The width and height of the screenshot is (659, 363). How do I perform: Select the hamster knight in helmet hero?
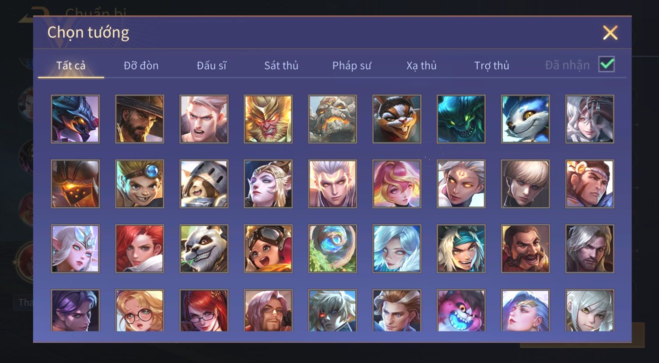204,184
